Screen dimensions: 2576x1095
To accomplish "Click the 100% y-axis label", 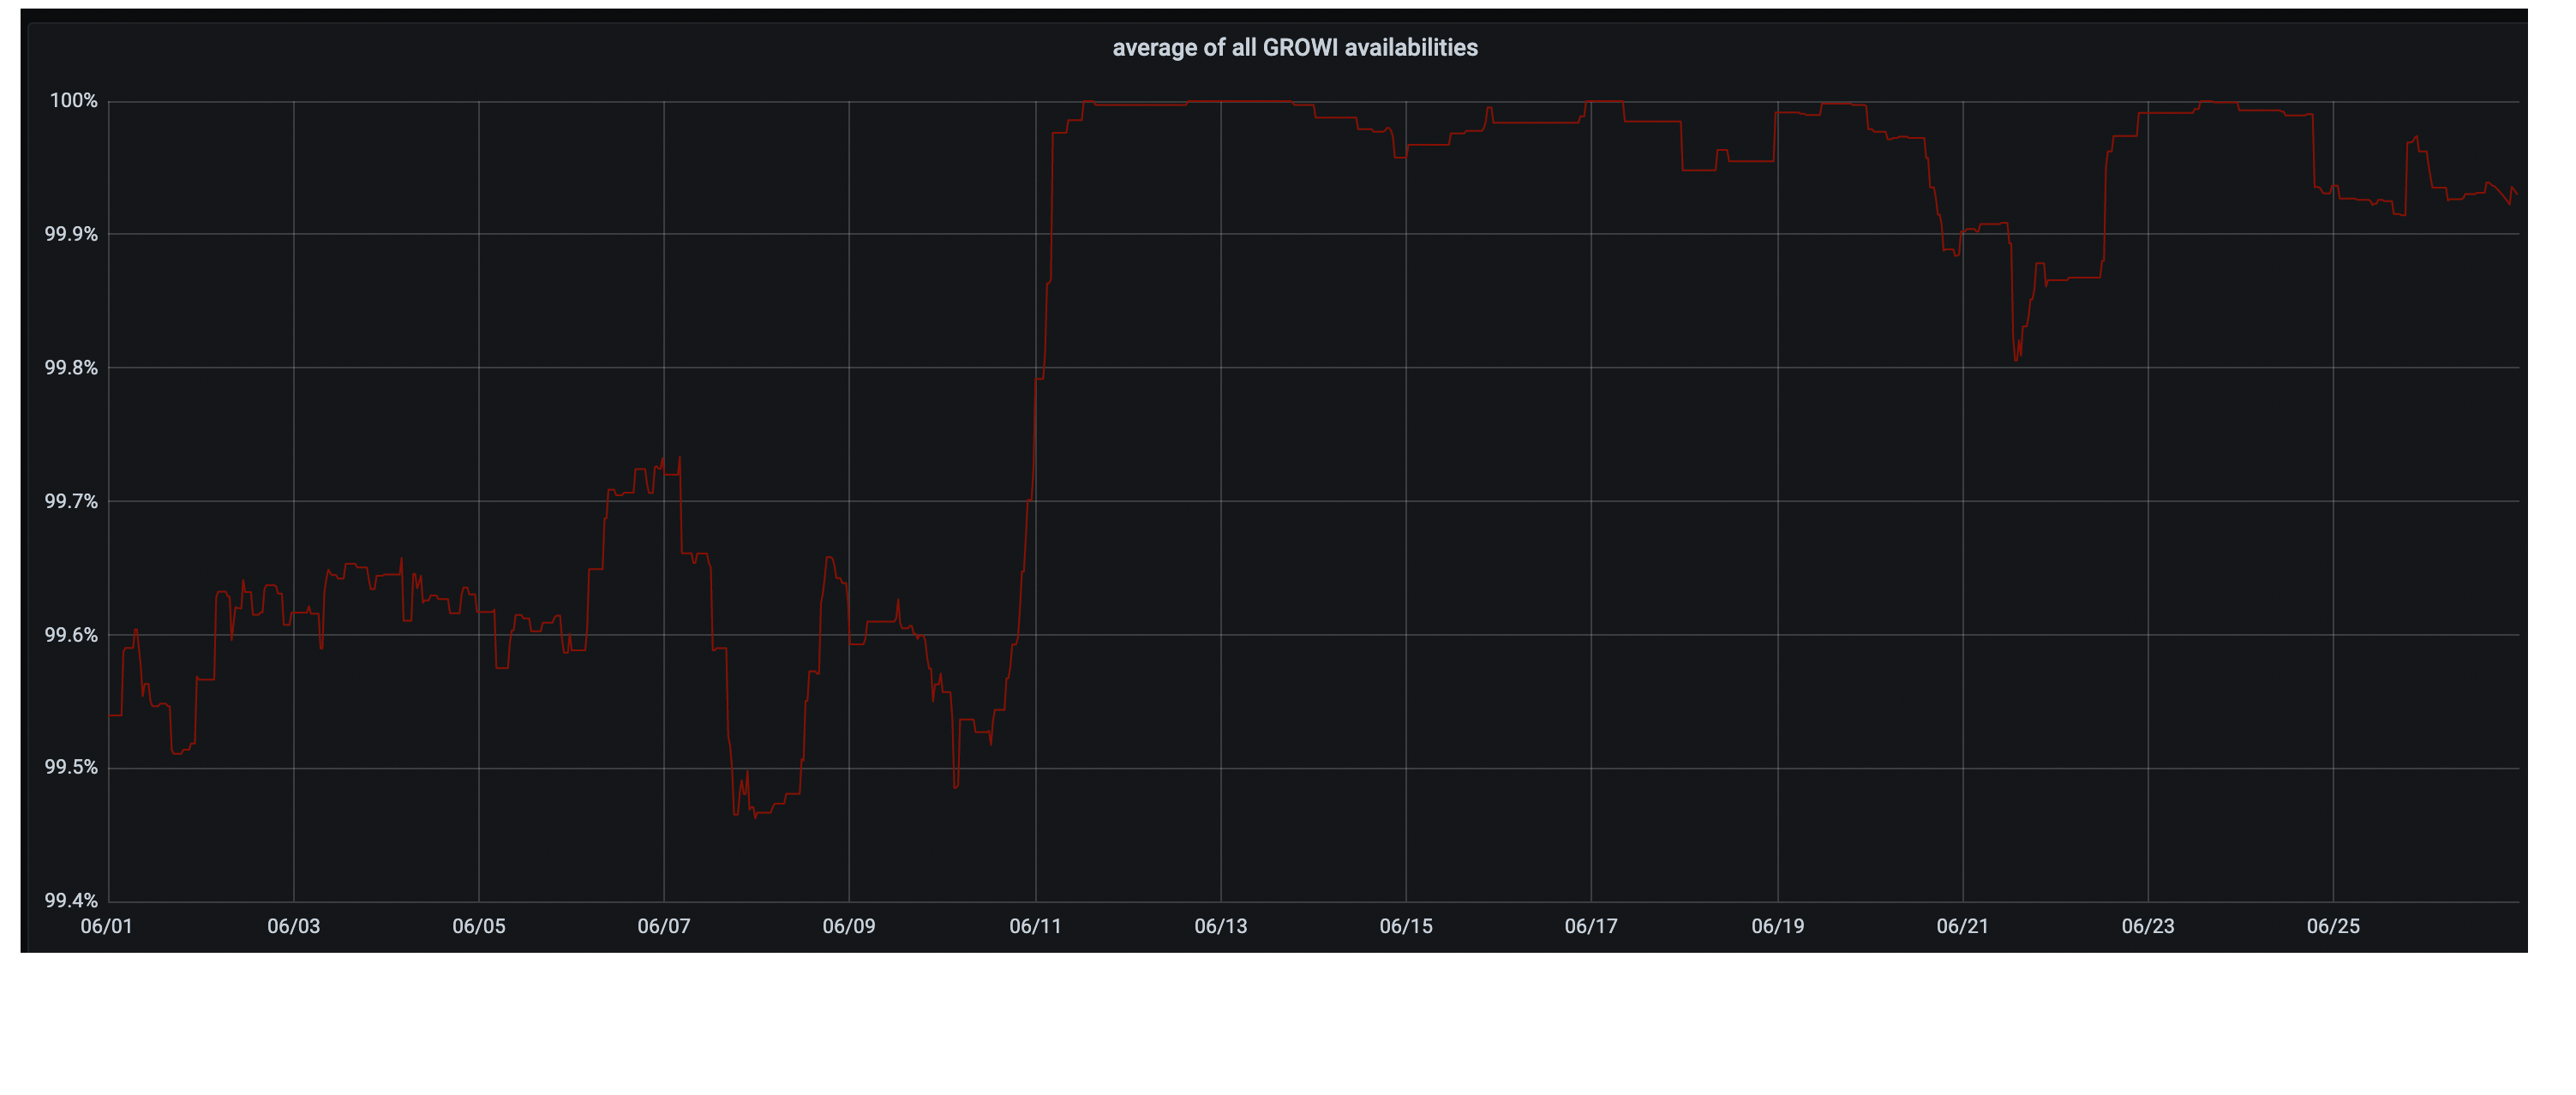I will pos(74,101).
